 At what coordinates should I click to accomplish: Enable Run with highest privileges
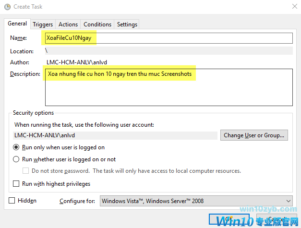[x=16, y=184]
